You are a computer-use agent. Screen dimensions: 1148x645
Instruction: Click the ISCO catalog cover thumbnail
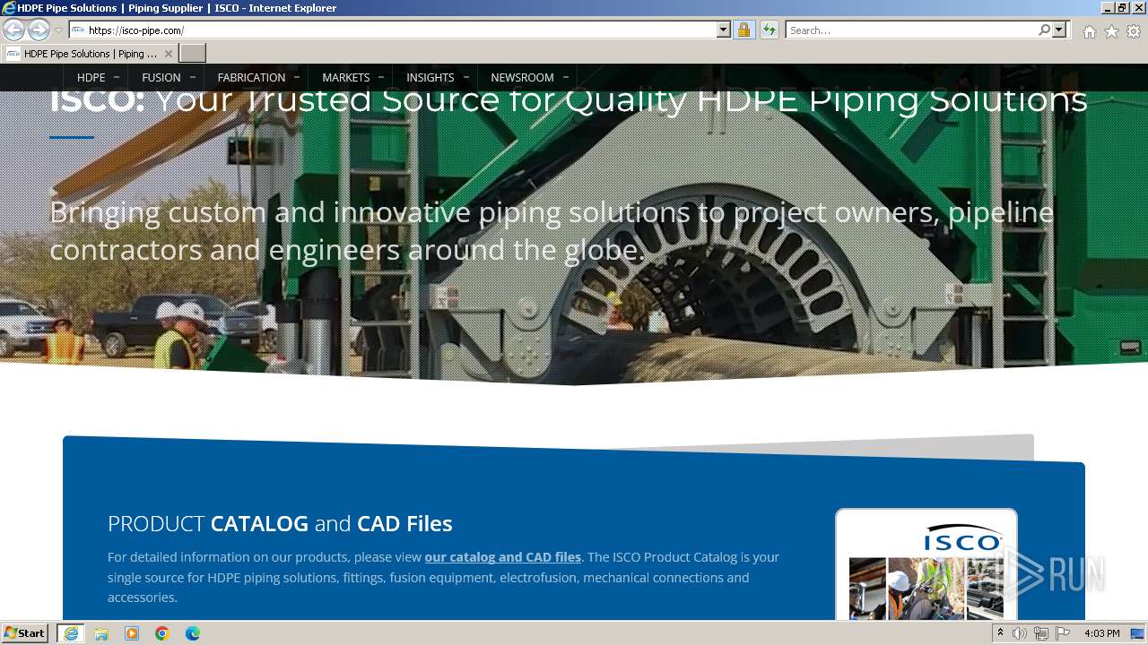(x=926, y=564)
